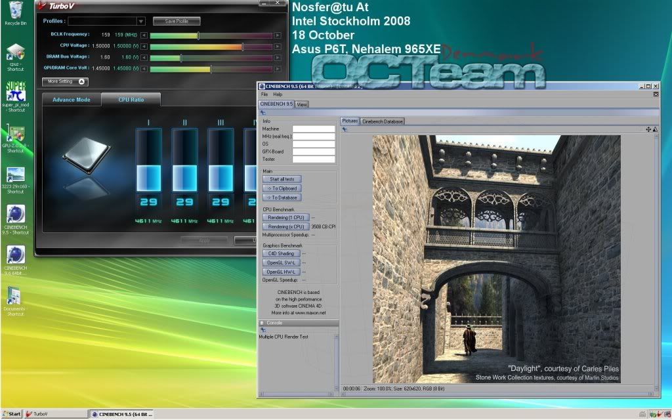Select the CINEBENCH 9.6 64bit desktop shortcut

pos(16,260)
